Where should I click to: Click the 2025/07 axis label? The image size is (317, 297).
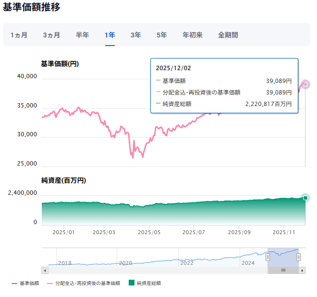(194, 232)
